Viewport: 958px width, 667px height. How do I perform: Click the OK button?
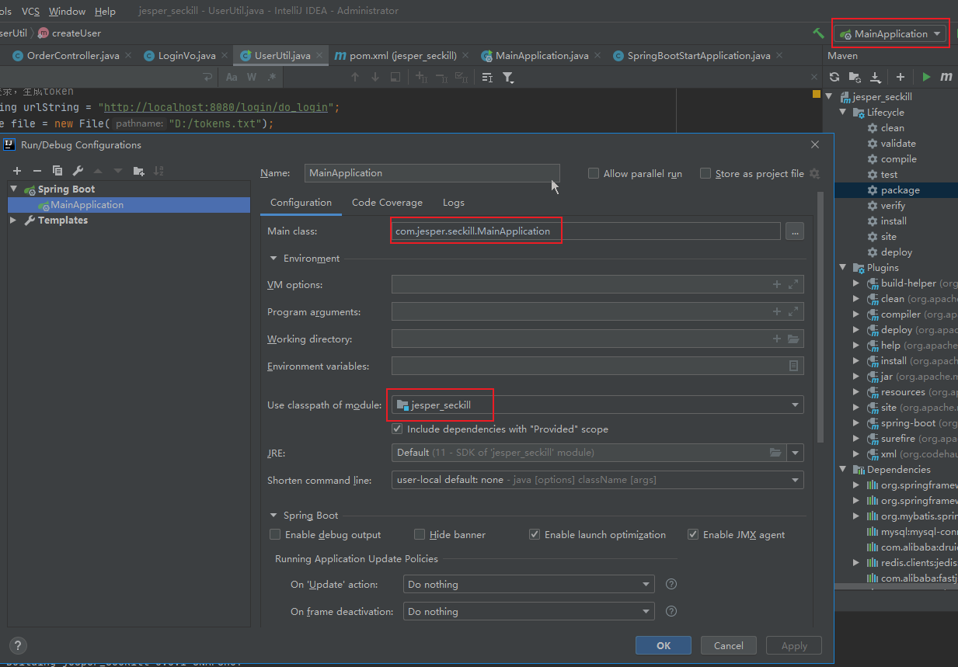[x=663, y=645]
